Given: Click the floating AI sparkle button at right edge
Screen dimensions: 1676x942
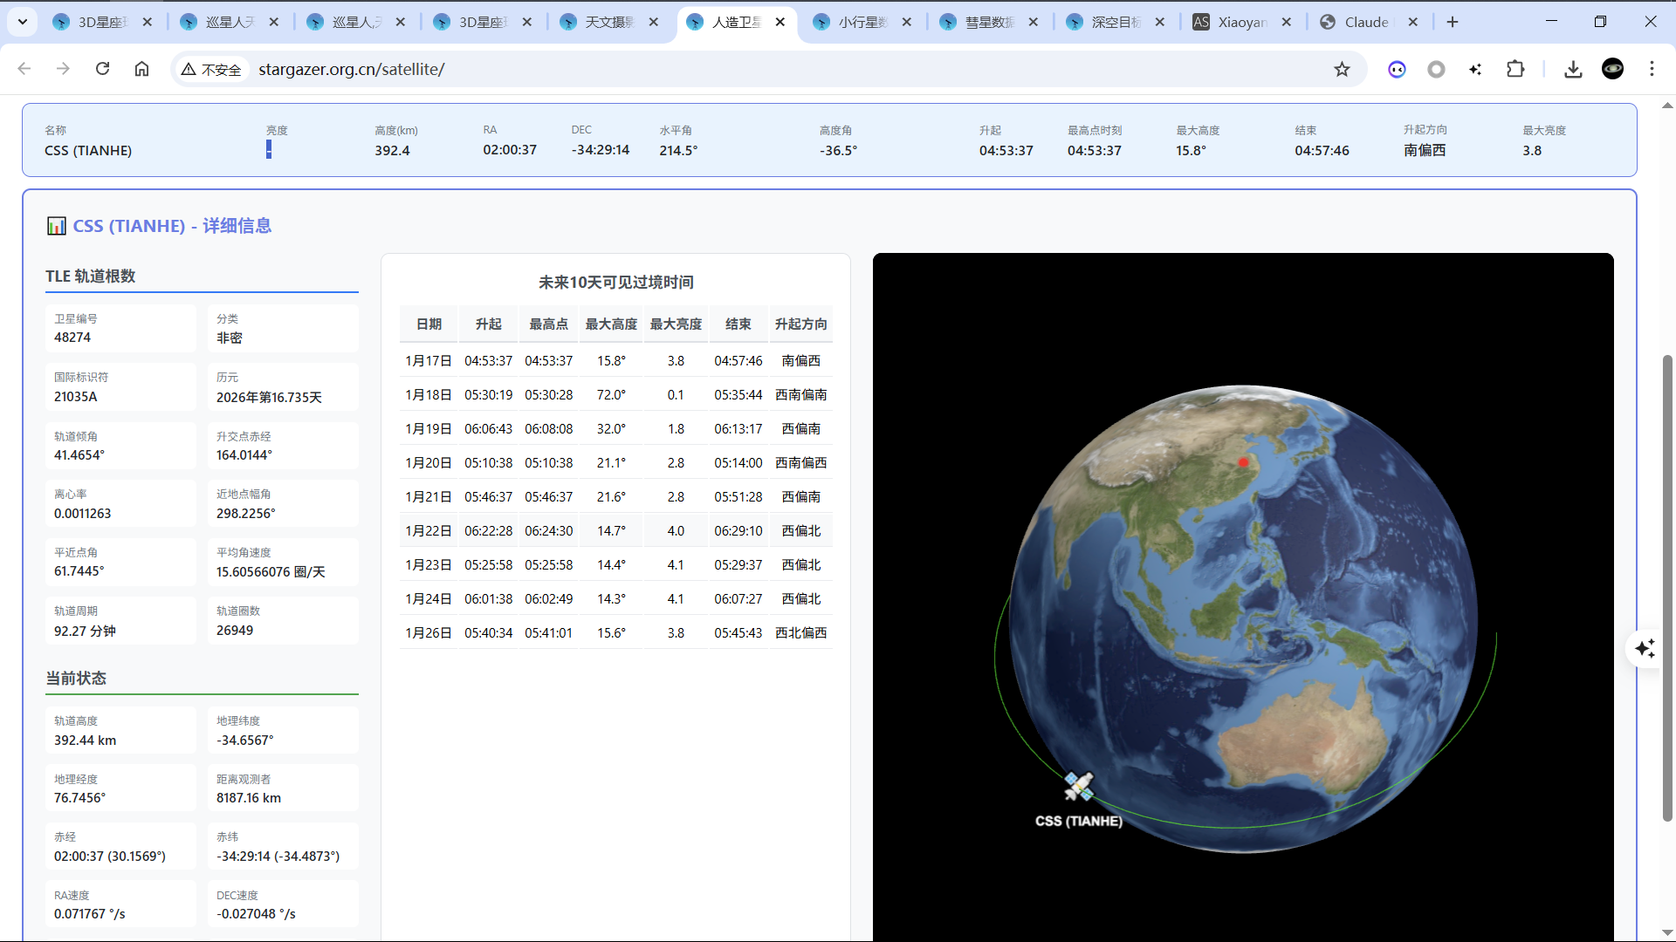Looking at the screenshot, I should pos(1645,648).
